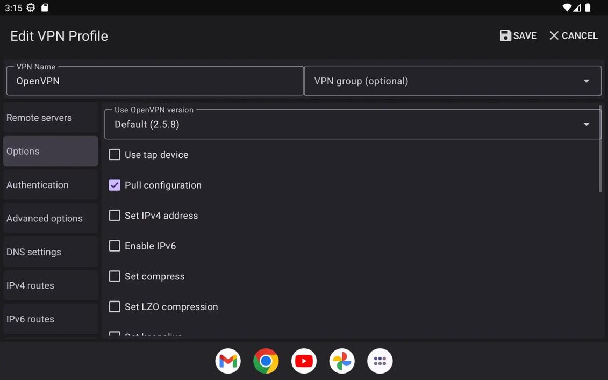Switch to the Authentication section
608x380 pixels.
coord(51,184)
